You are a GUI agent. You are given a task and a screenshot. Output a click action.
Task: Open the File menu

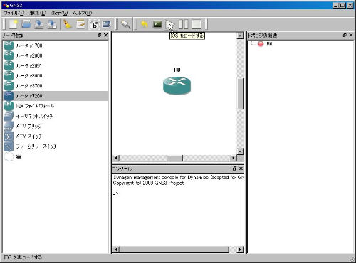point(14,13)
